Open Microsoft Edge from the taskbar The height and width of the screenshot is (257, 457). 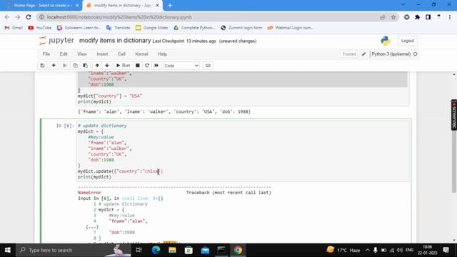click(156, 250)
